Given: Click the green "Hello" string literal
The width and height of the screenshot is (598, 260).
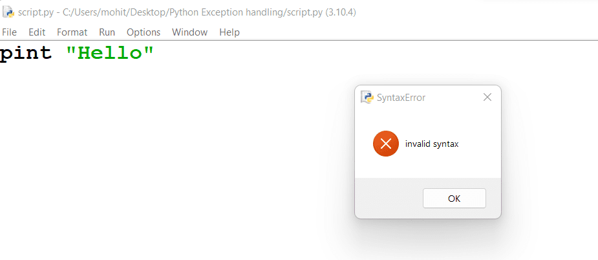Looking at the screenshot, I should coord(110,52).
